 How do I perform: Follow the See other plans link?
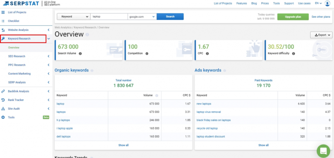[321, 17]
